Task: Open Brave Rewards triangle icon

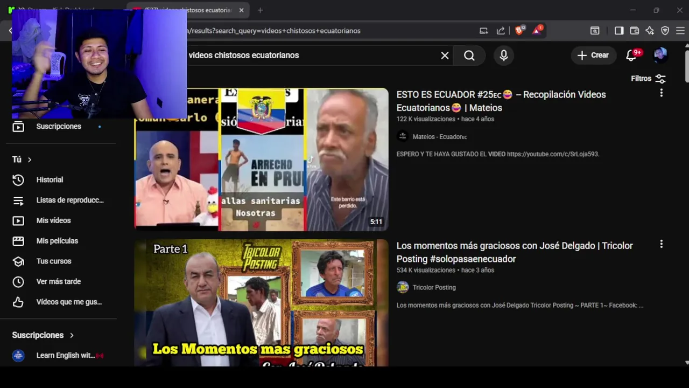Action: pos(537,31)
